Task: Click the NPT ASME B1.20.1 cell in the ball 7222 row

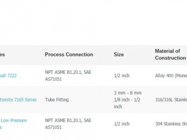Action: 68,75
